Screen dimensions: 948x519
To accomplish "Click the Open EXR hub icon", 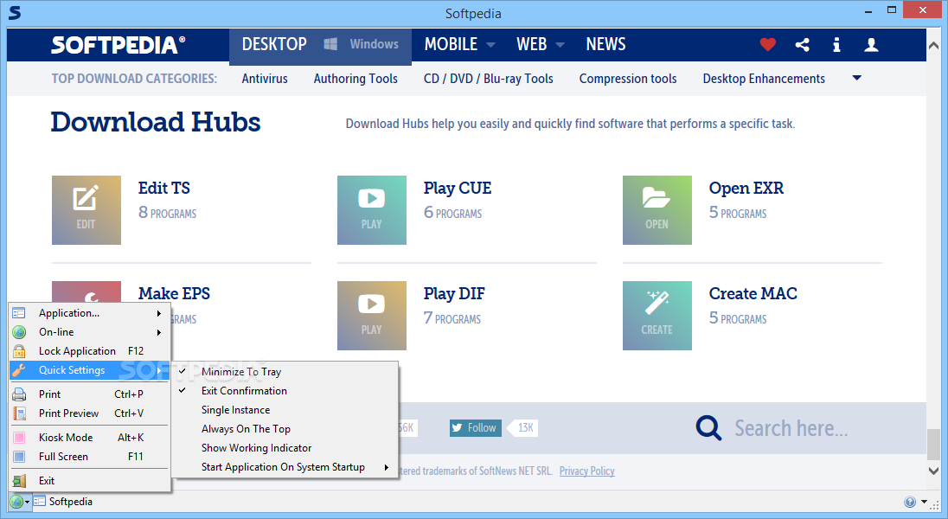I will 657,210.
